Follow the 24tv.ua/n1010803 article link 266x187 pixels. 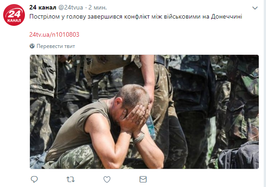[x=54, y=34]
